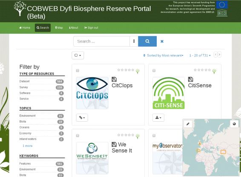Select the Search menu item
241x177 pixels.
[x=43, y=28]
